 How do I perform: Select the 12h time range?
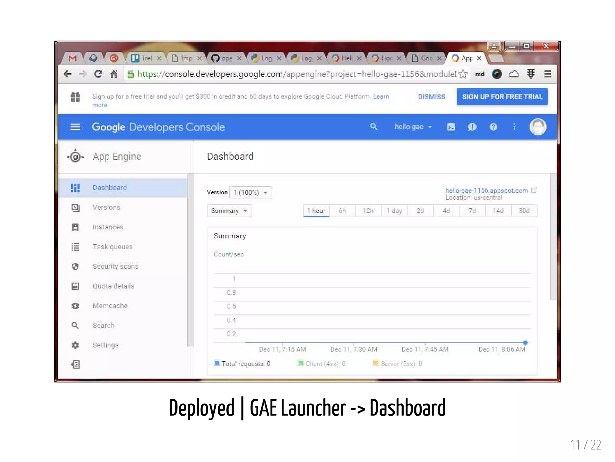point(368,211)
